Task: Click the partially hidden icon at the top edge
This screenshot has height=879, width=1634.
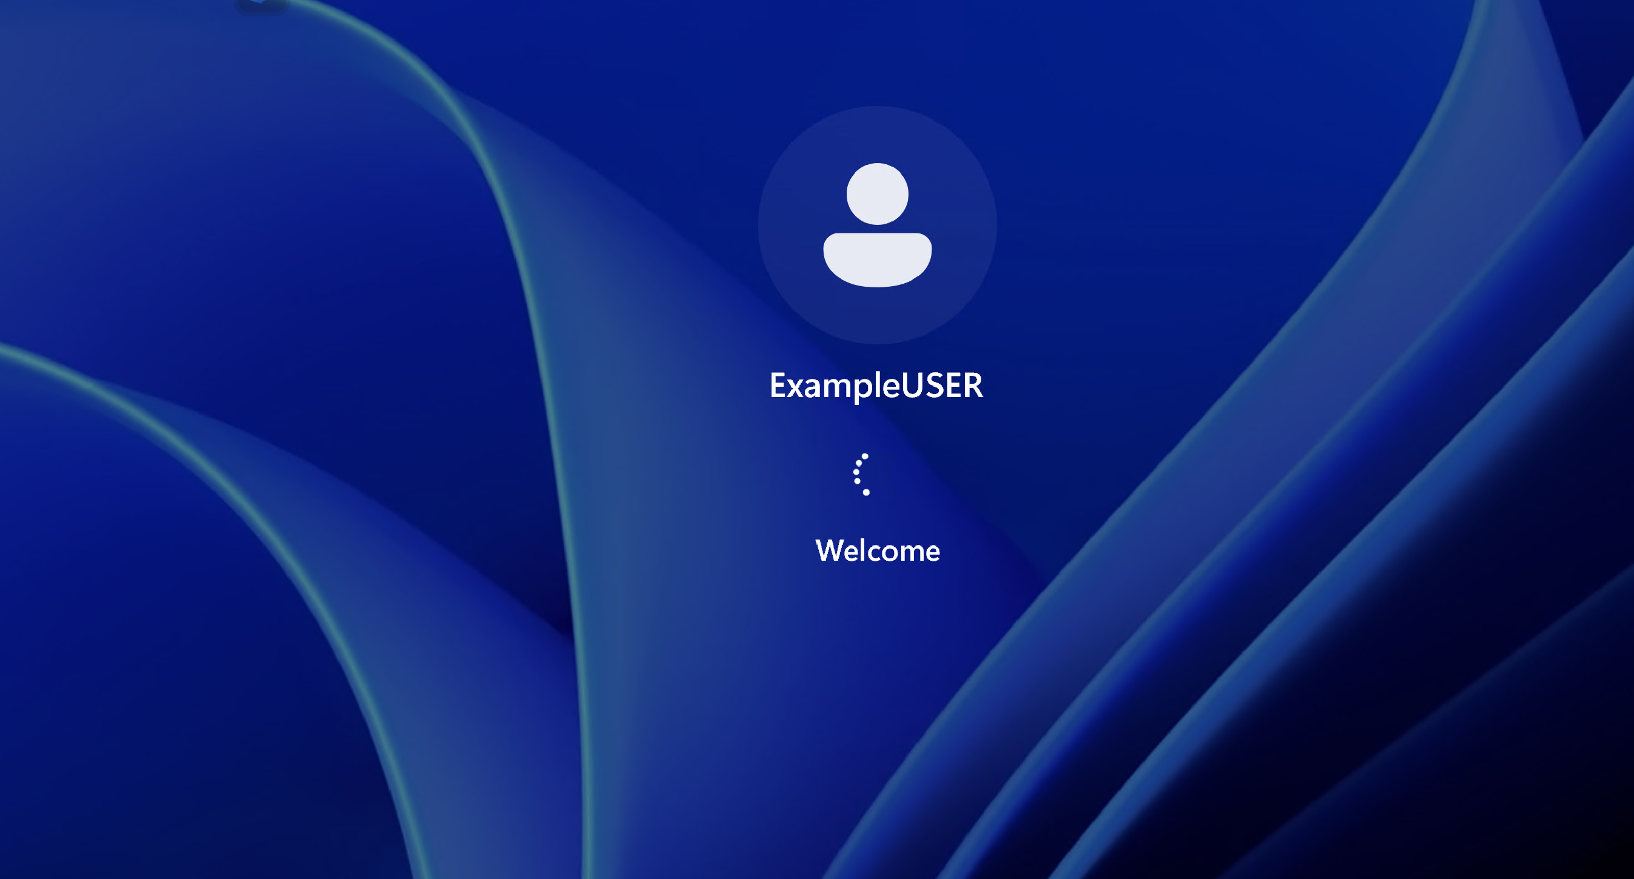Action: coord(259,2)
